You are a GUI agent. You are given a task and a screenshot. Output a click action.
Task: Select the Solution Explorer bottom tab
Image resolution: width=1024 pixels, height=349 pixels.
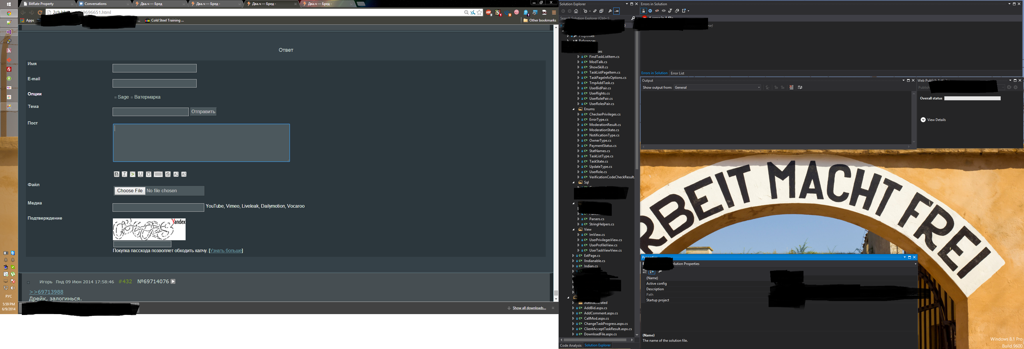click(598, 346)
